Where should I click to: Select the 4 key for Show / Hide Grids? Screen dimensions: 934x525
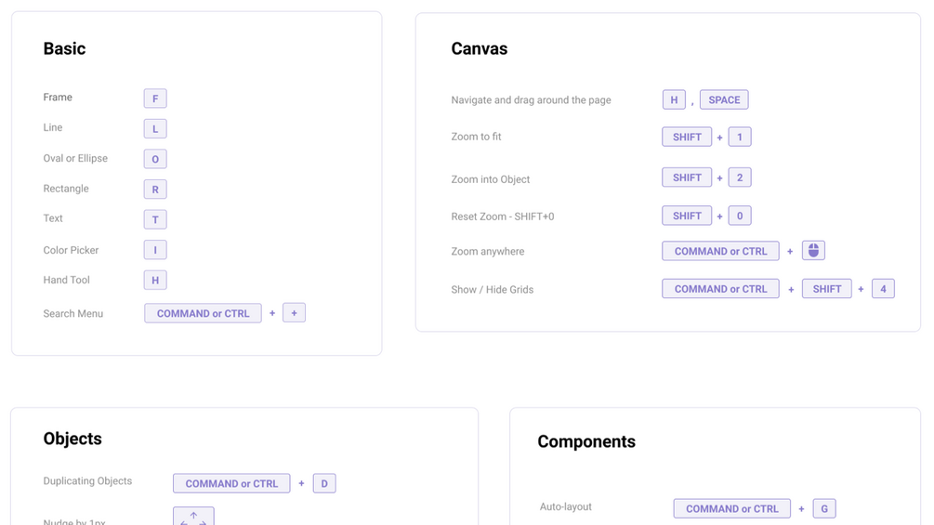point(883,289)
